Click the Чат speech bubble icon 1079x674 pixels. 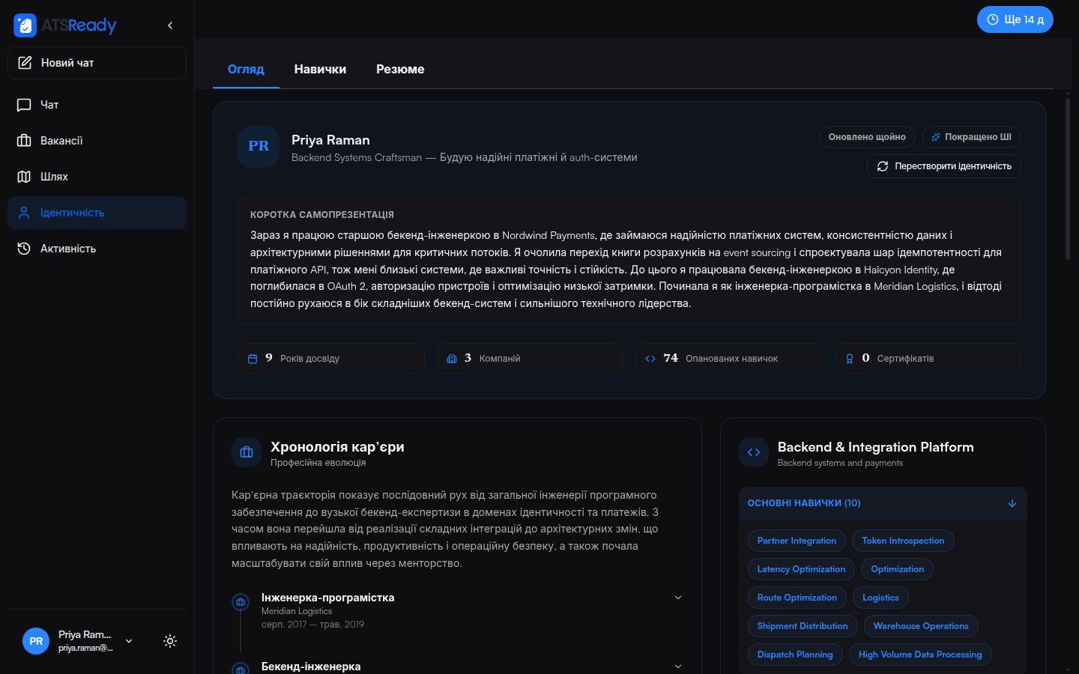coord(24,105)
